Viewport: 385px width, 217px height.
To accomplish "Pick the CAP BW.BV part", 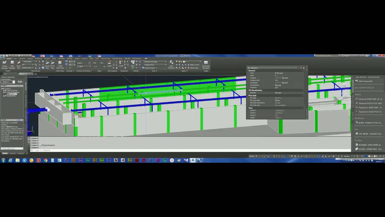I will point(369,134).
